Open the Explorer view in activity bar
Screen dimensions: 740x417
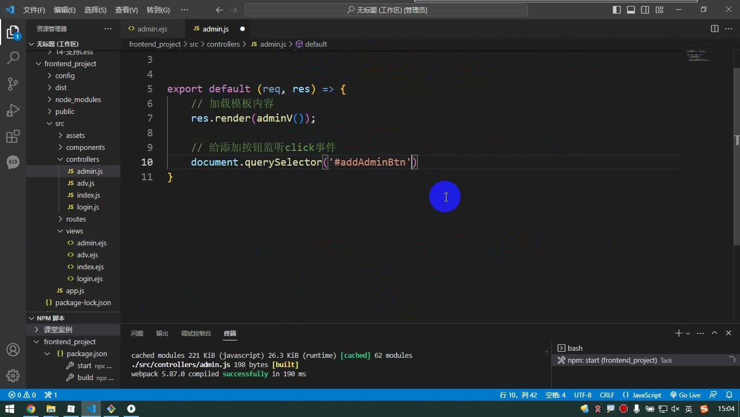(13, 32)
